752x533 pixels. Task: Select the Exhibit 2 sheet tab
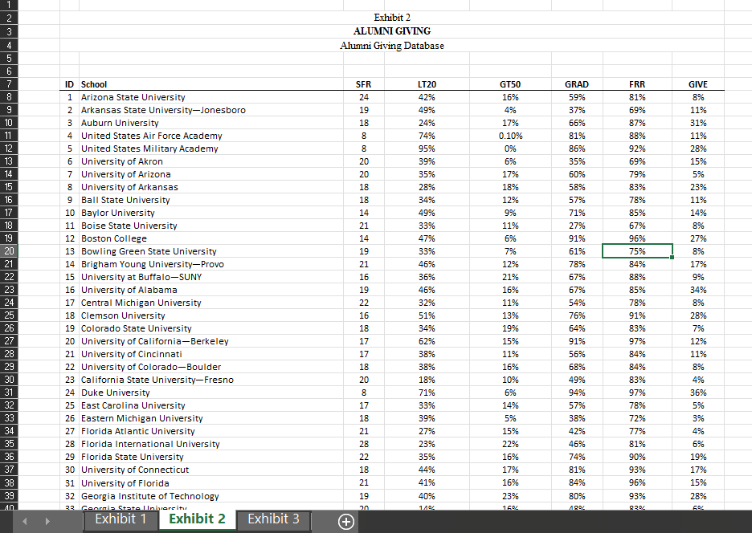tap(197, 519)
